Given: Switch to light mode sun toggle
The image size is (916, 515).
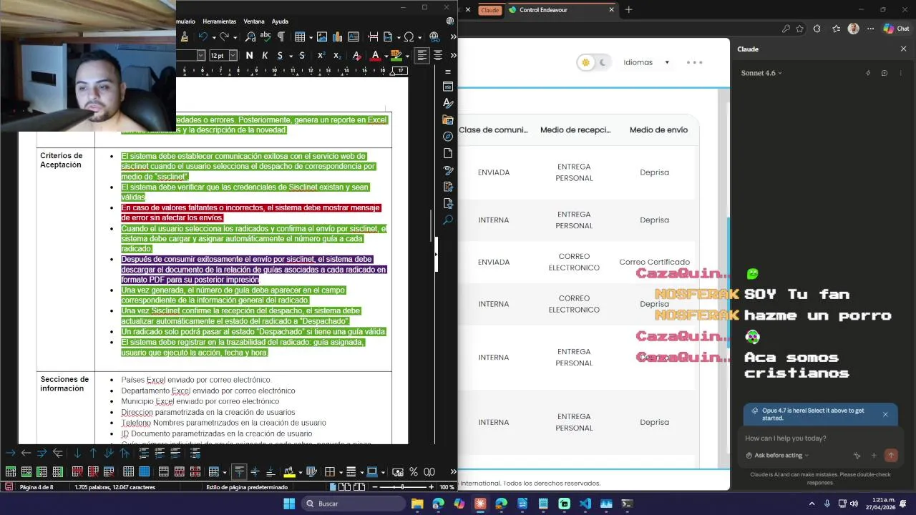Looking at the screenshot, I should [586, 62].
